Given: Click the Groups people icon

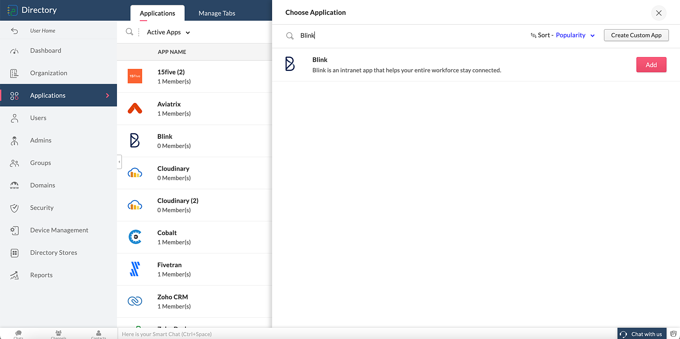Looking at the screenshot, I should point(14,163).
